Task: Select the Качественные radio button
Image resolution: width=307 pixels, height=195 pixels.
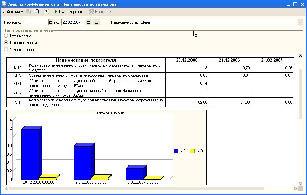Action: pyautogui.click(x=6, y=50)
